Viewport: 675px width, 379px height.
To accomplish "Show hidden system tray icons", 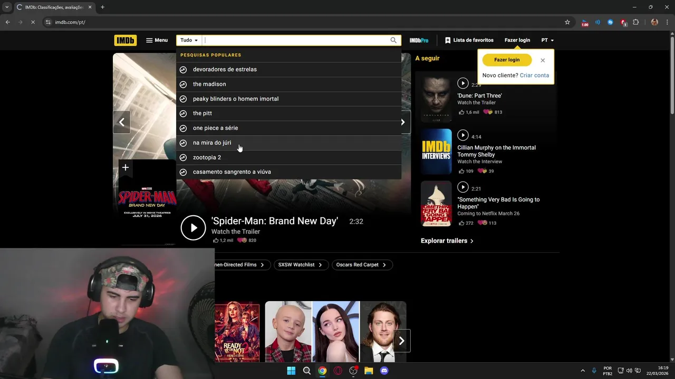I will [583, 371].
